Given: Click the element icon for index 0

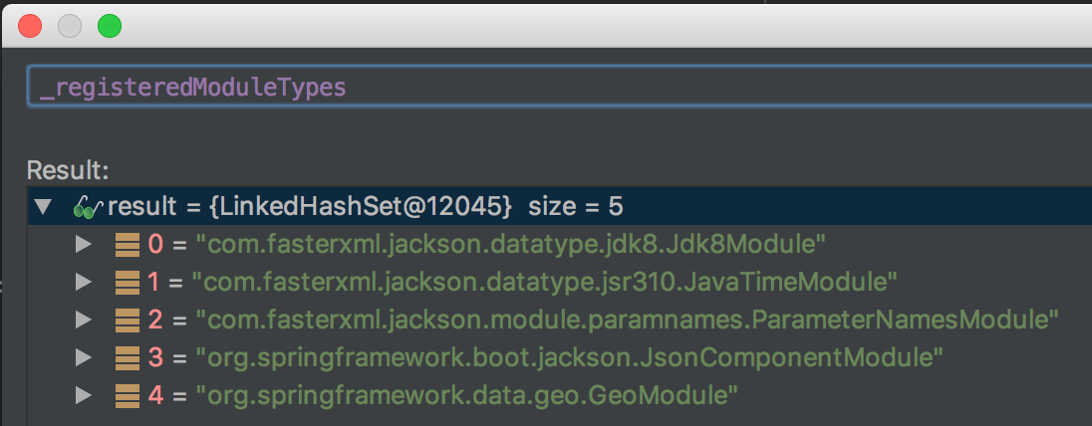Looking at the screenshot, I should pyautogui.click(x=127, y=244).
